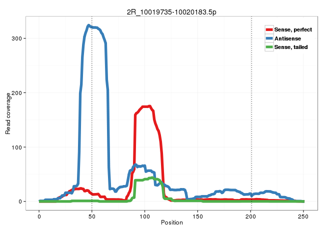Click the x-axis tick label 50
Image resolution: width=325 pixels, height=230 pixels.
click(92, 215)
